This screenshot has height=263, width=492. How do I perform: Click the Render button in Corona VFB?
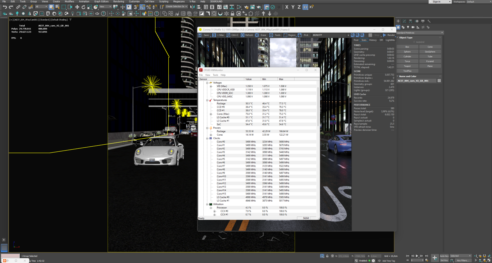(x=389, y=35)
